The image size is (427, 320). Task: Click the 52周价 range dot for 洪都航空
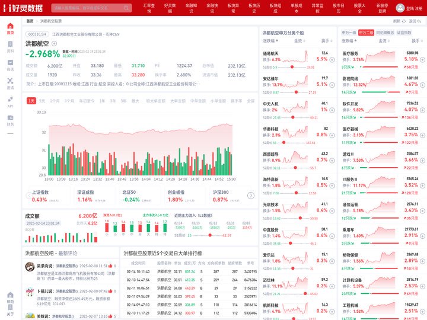(210, 235)
